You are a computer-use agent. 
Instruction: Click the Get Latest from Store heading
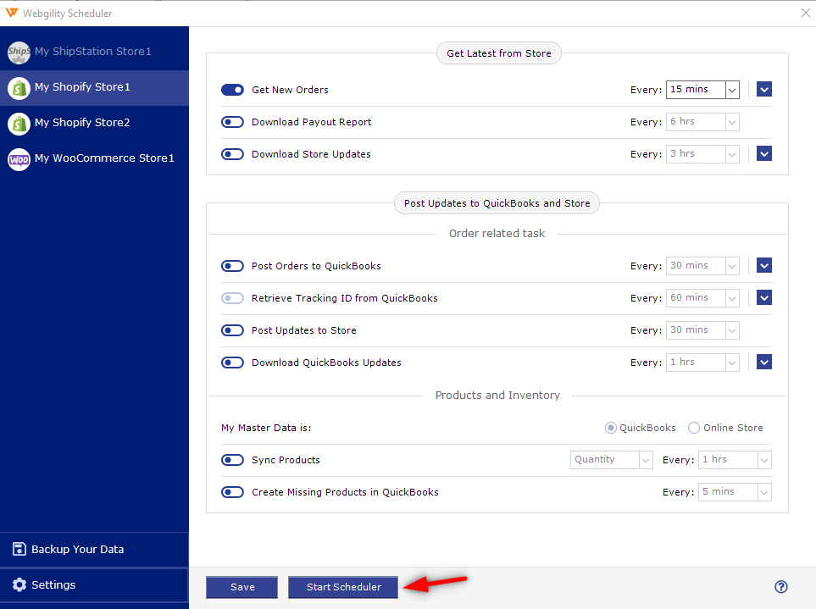(498, 53)
